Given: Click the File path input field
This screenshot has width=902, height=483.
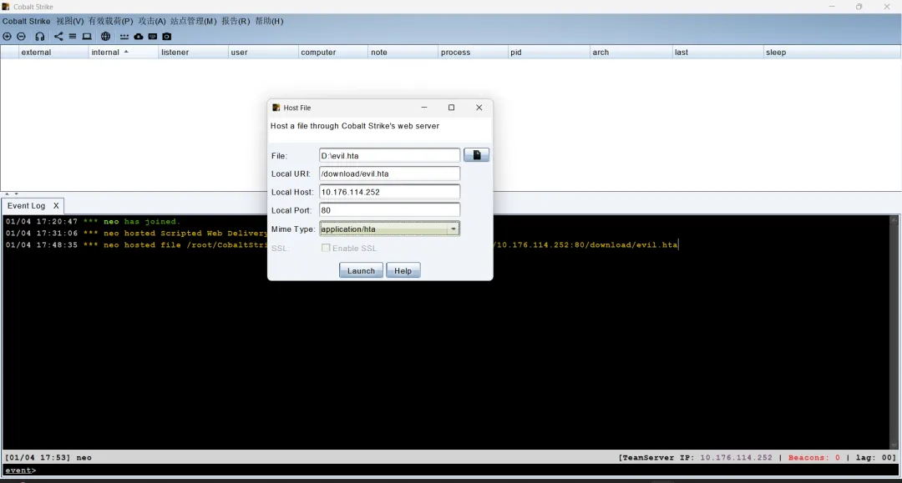Looking at the screenshot, I should pyautogui.click(x=389, y=156).
